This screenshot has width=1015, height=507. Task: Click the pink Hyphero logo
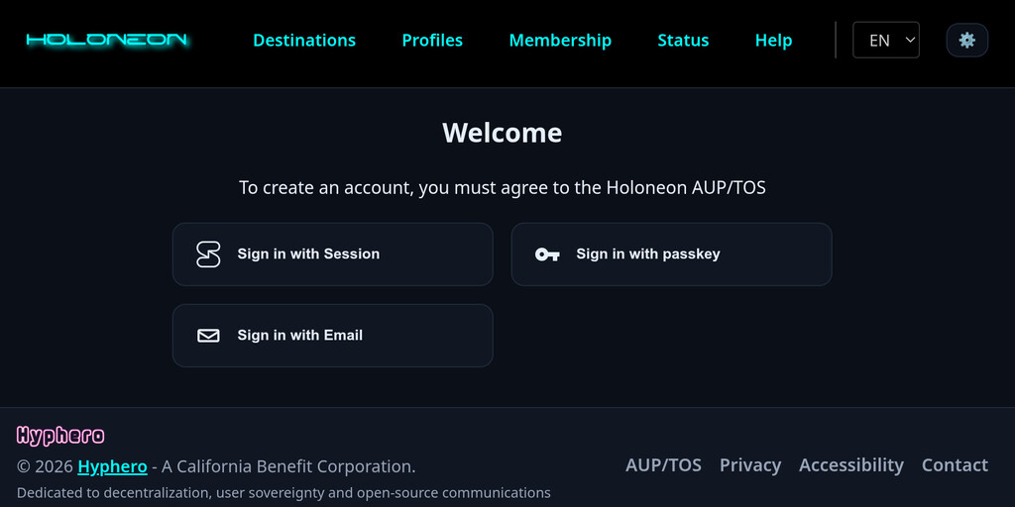coord(60,435)
